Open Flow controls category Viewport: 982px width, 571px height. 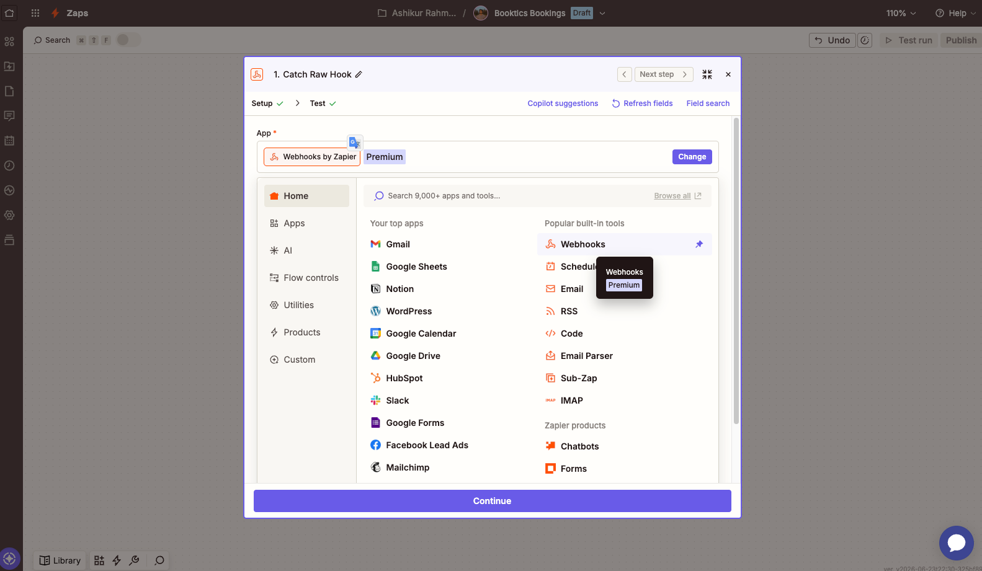[306, 278]
